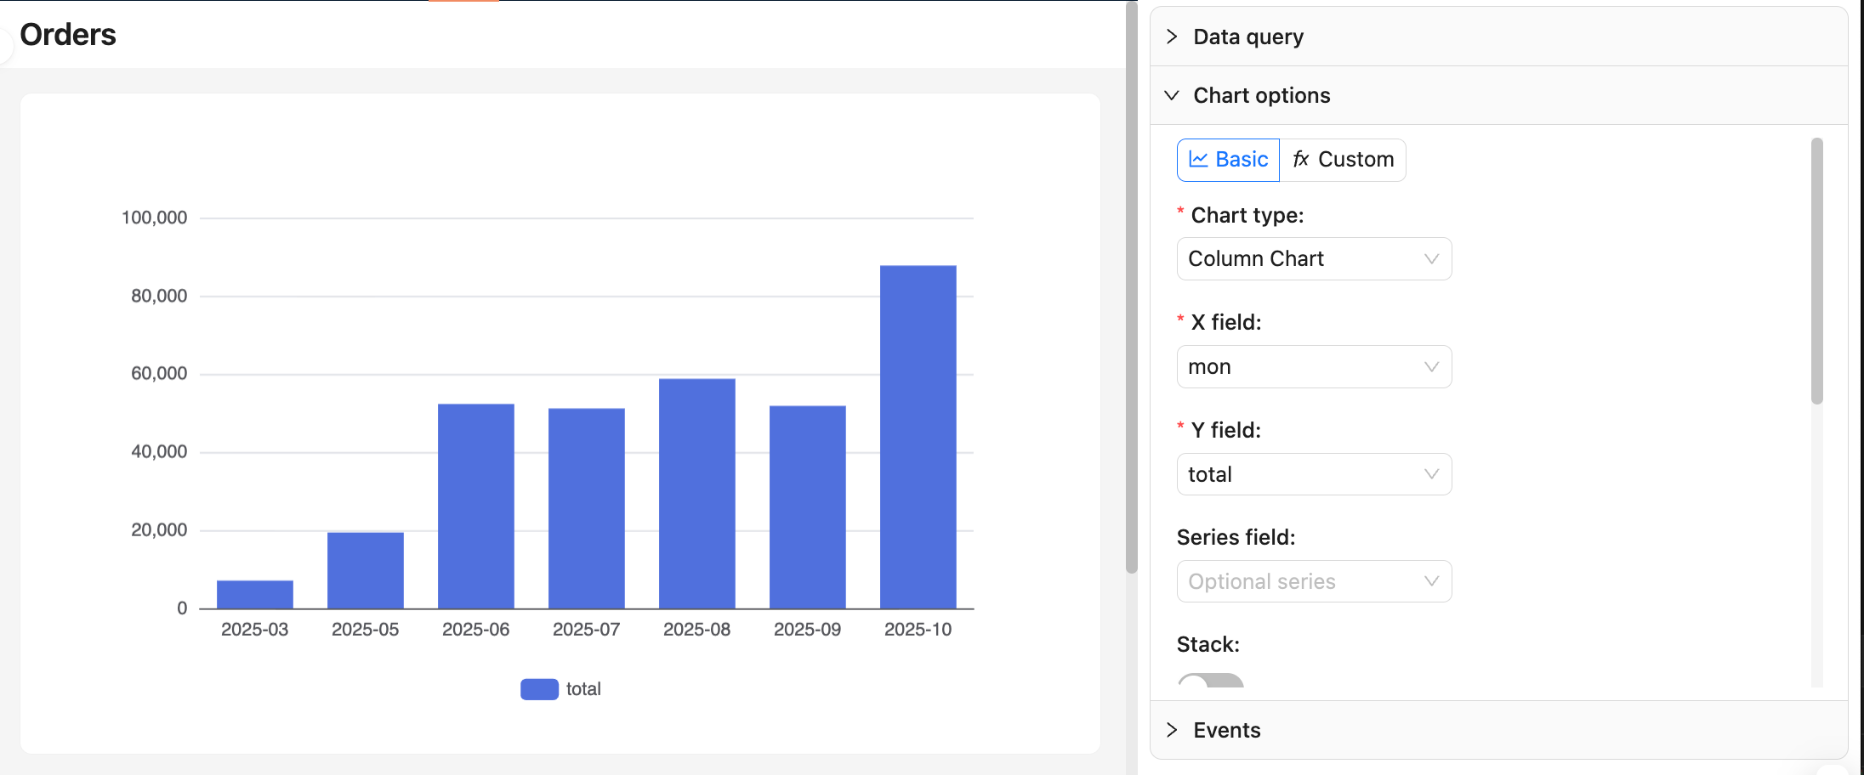Image resolution: width=1864 pixels, height=775 pixels.
Task: Expand the Data query section chevron
Action: [x=1172, y=37]
